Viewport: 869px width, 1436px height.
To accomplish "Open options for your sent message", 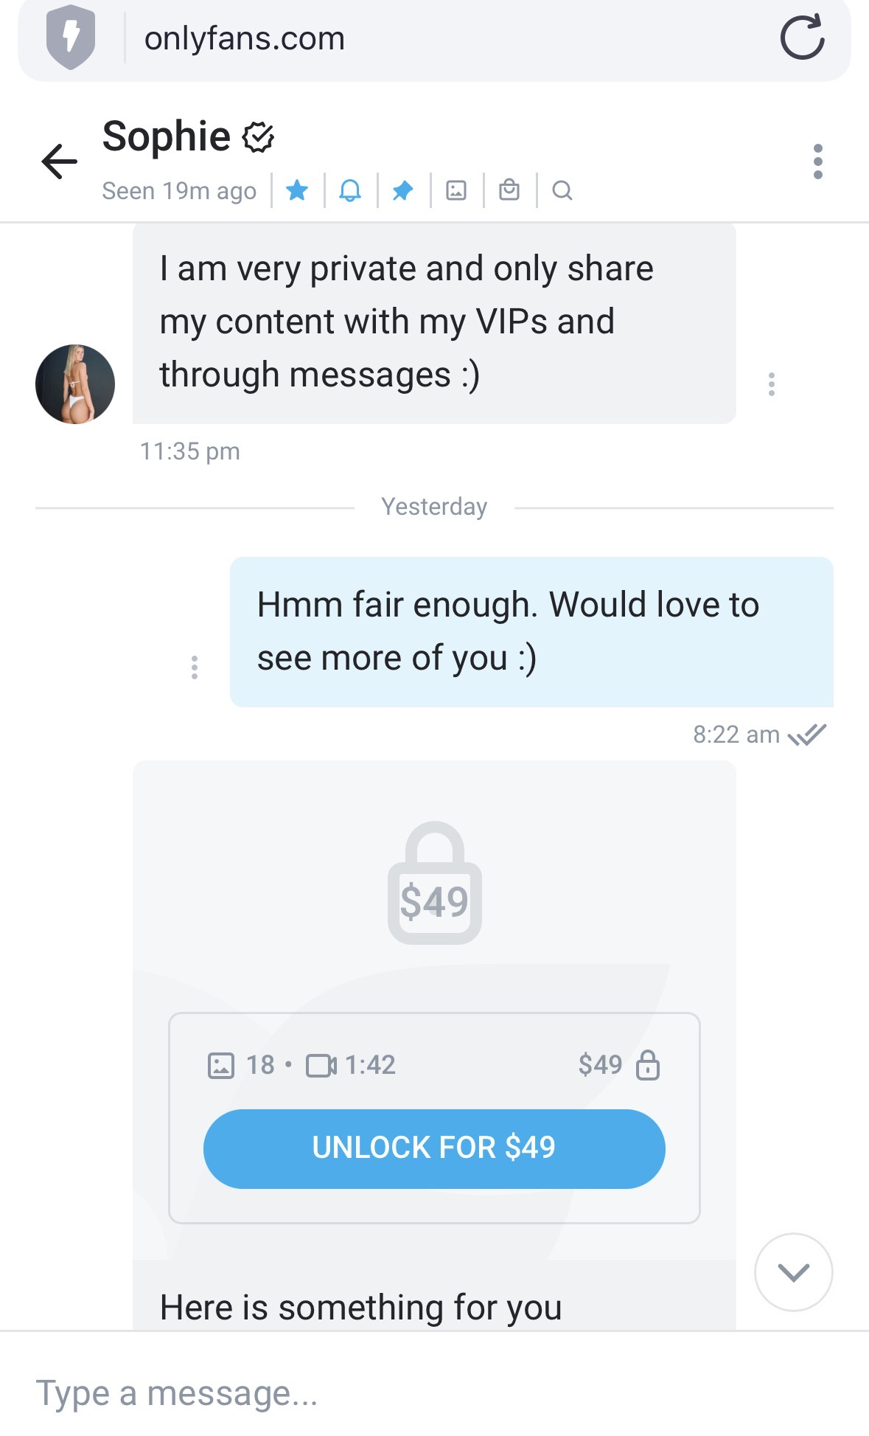I will (x=195, y=667).
